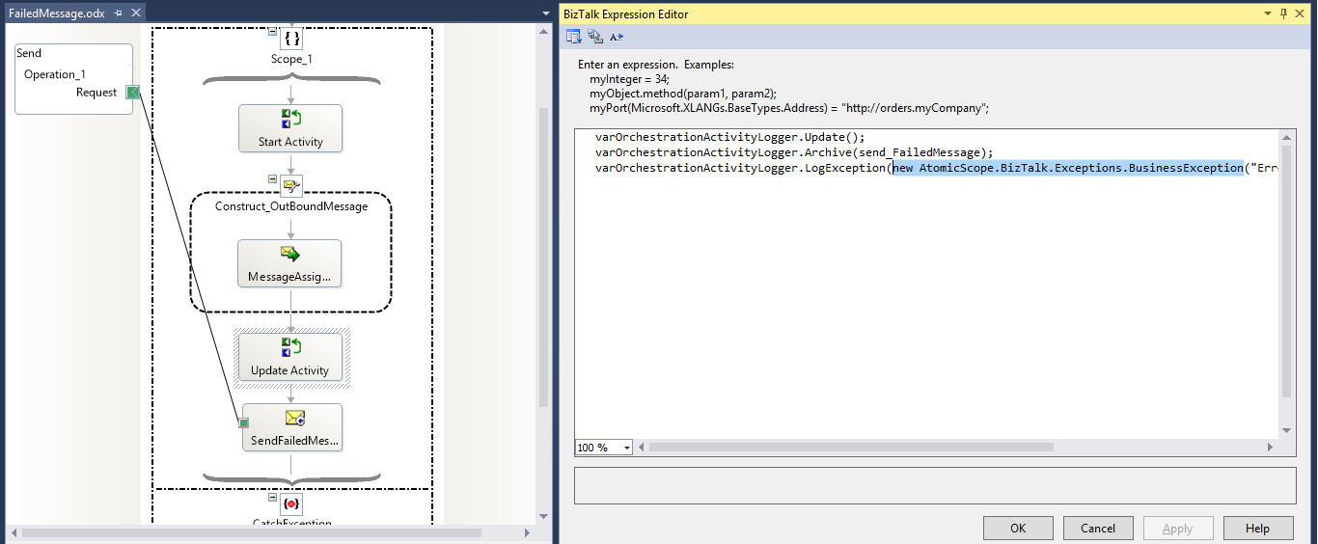1318x544 pixels.
Task: Click expression editor vertical scroll up arrow
Action: click(1286, 137)
